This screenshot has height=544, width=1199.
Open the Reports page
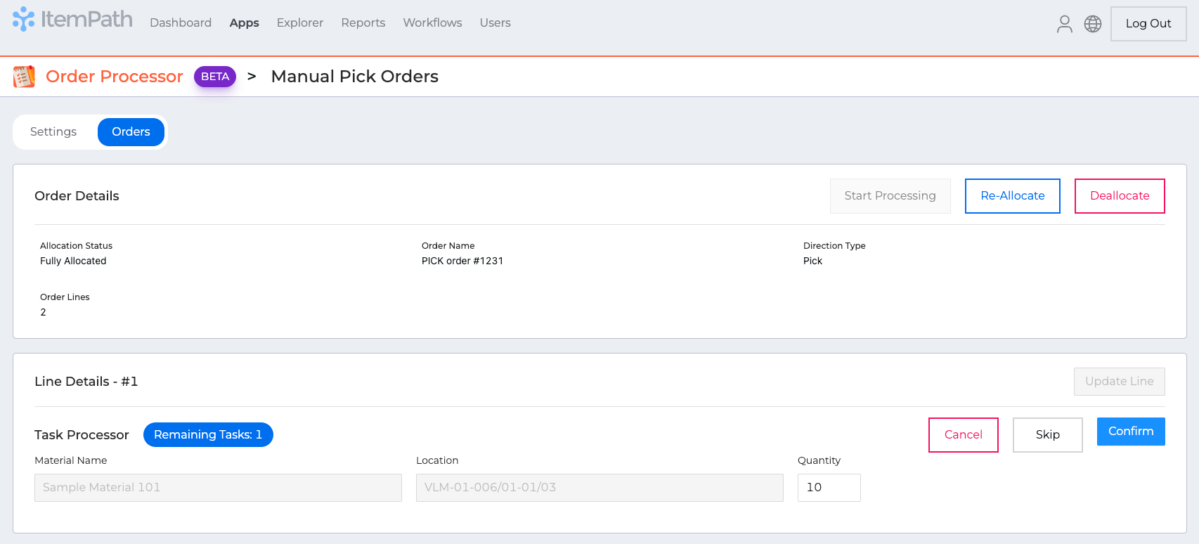(x=363, y=22)
